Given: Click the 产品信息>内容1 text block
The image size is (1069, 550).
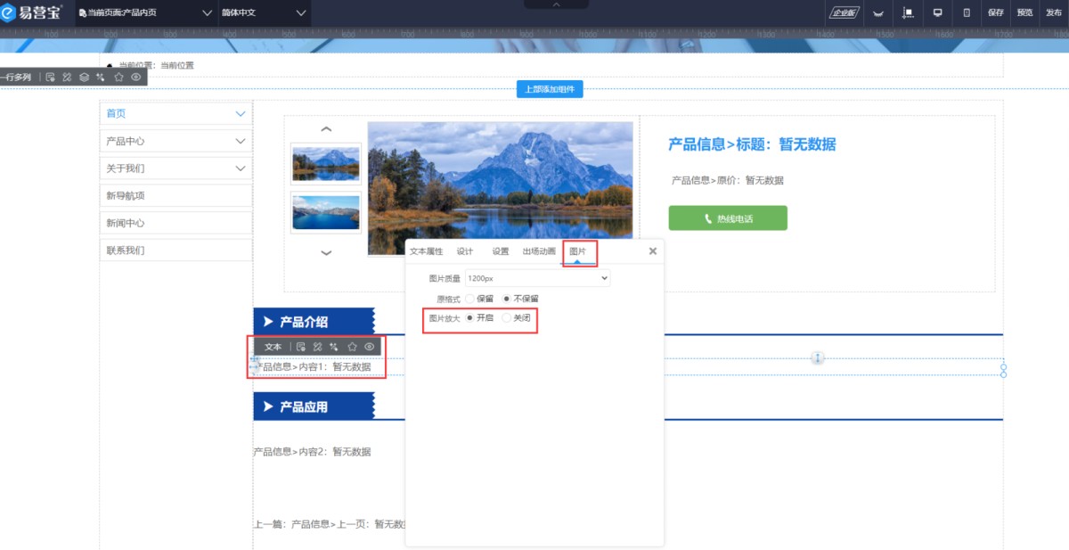Looking at the screenshot, I should [x=313, y=366].
